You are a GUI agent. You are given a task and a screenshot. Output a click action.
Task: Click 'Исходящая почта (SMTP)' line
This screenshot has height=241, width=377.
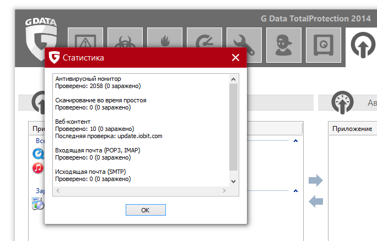90,172
